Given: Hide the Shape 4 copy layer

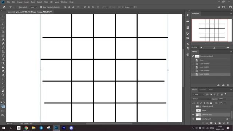Looking at the screenshot, I should [x=193, y=115].
